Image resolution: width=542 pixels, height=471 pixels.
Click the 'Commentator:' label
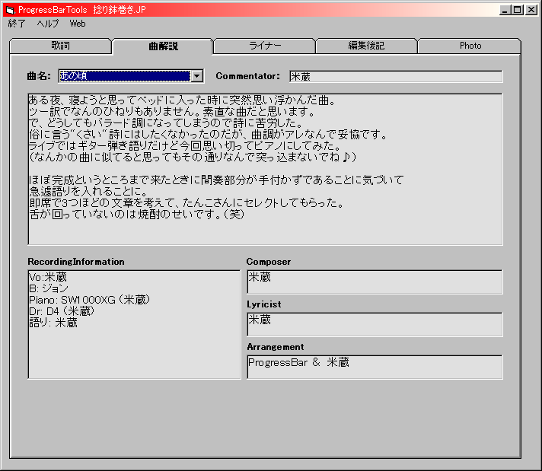(x=248, y=76)
